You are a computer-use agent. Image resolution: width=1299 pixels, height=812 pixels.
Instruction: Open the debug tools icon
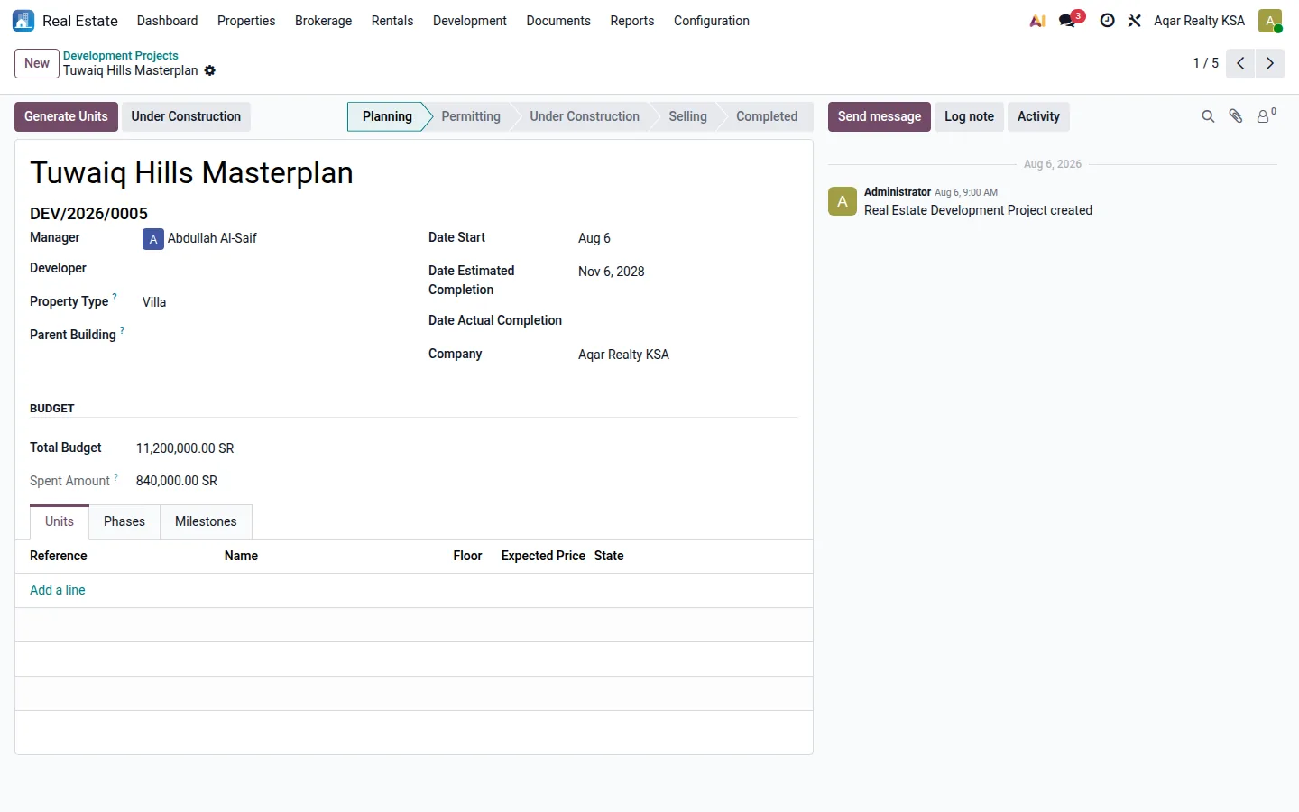coord(1135,21)
